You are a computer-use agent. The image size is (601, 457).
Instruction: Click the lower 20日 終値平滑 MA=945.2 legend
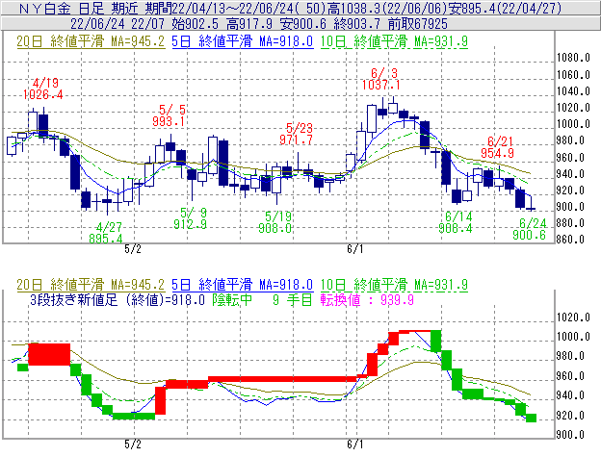pos(91,285)
